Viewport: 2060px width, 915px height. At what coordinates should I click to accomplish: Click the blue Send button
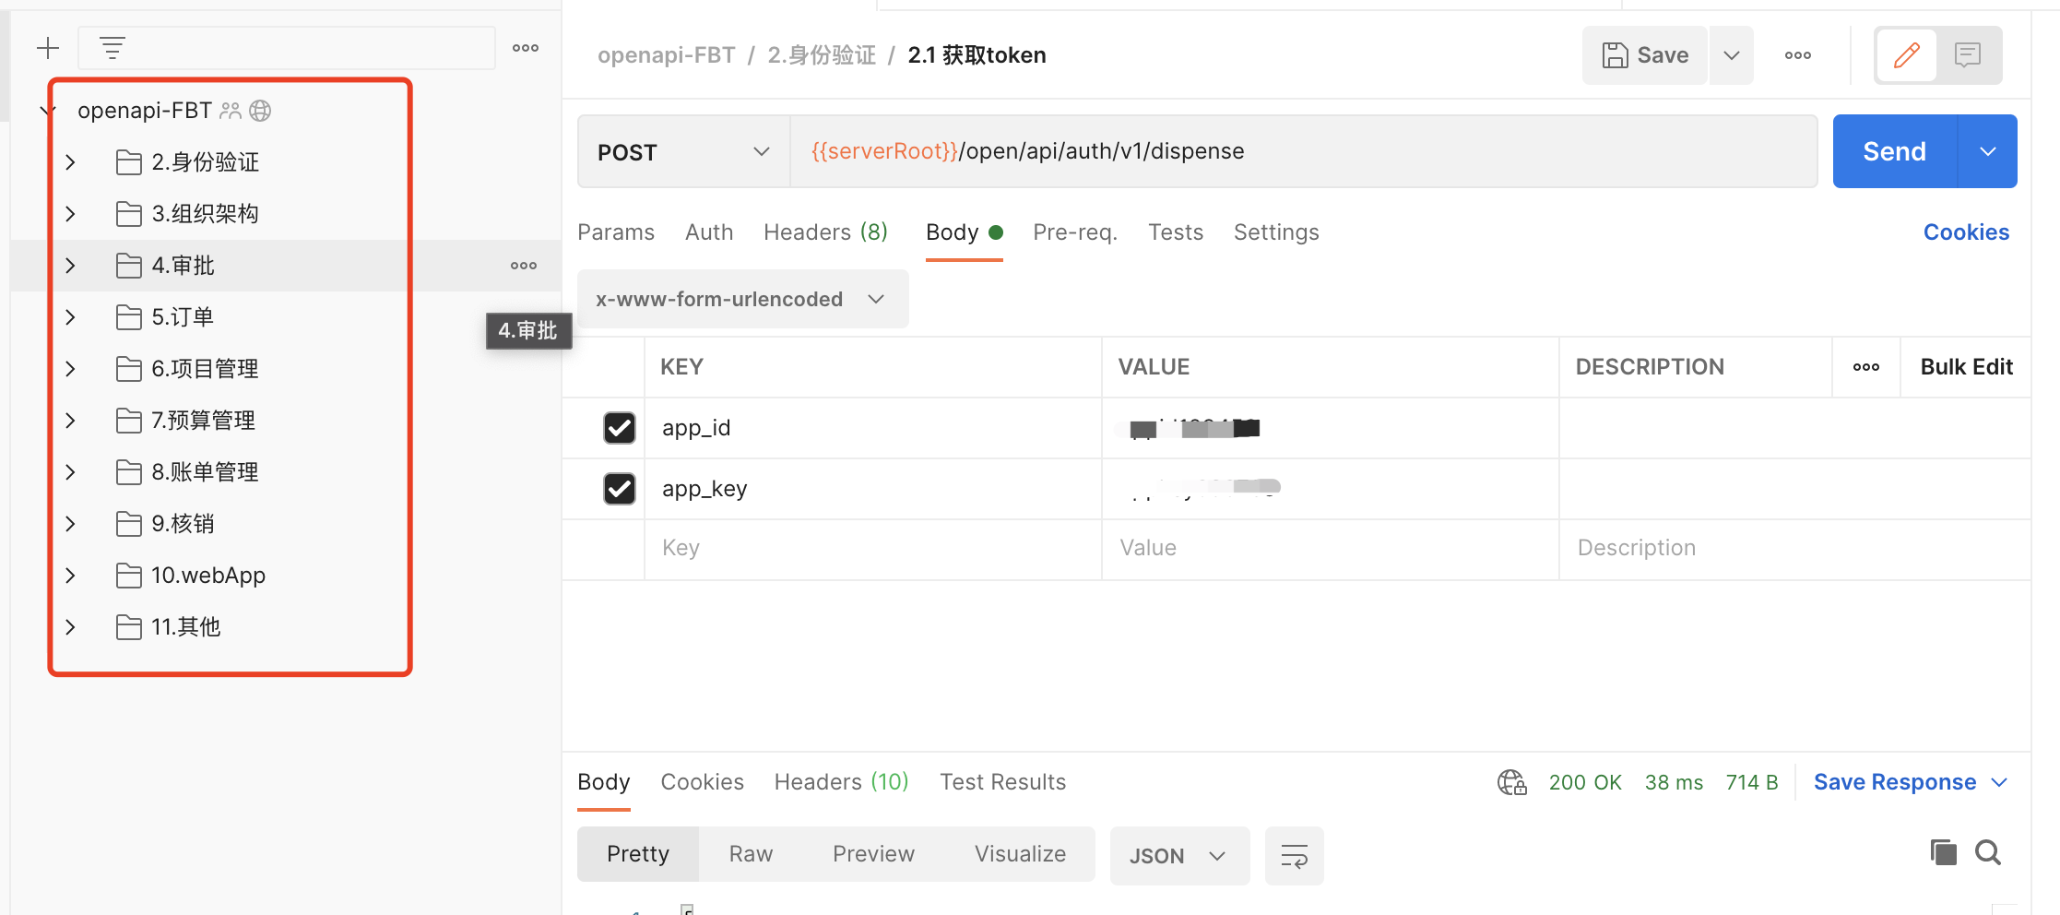pos(1894,151)
